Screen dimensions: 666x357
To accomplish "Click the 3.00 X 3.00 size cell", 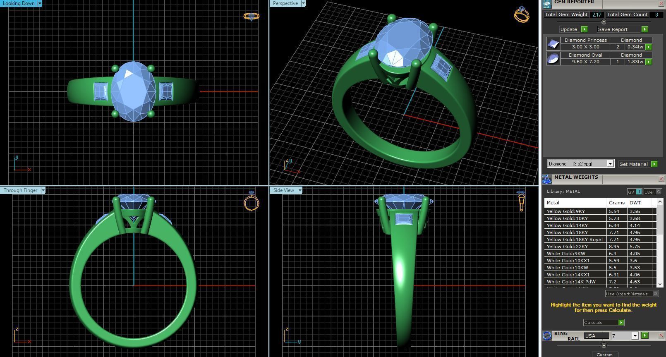I will (x=585, y=47).
